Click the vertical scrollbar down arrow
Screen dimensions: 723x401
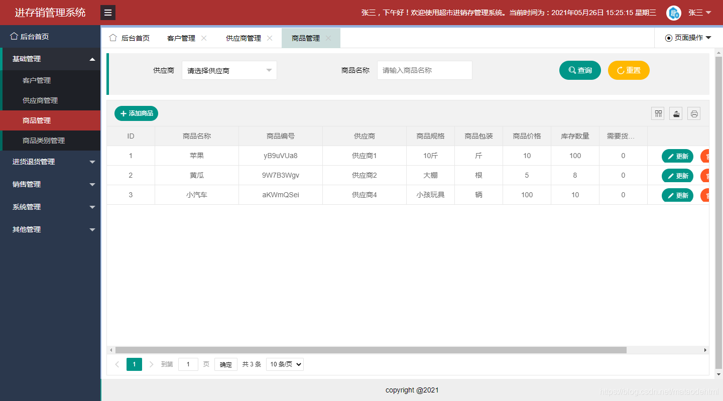(718, 374)
